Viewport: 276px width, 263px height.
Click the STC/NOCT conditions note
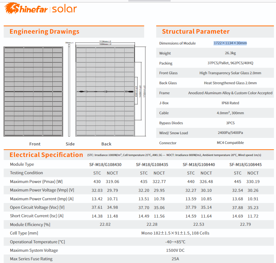pyautogui.click(x=174, y=155)
